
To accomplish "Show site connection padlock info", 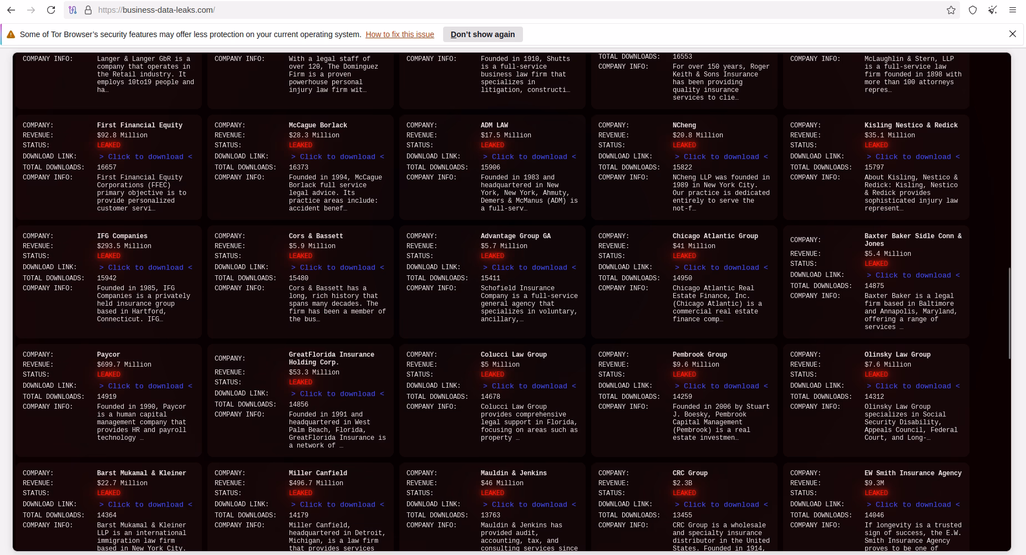I will tap(88, 10).
